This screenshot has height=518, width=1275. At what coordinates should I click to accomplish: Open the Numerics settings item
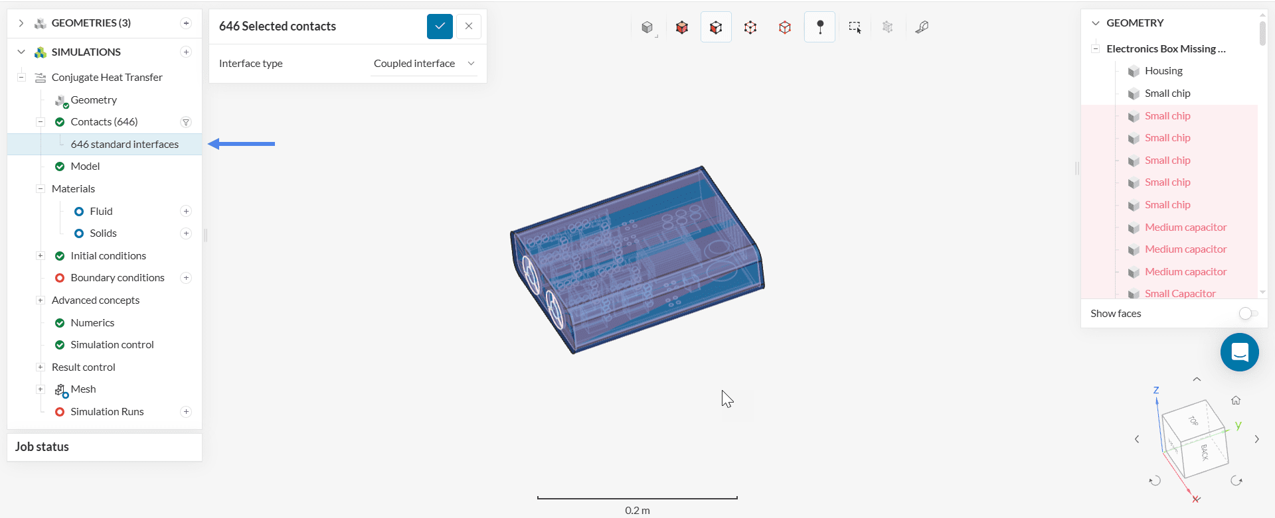(92, 323)
